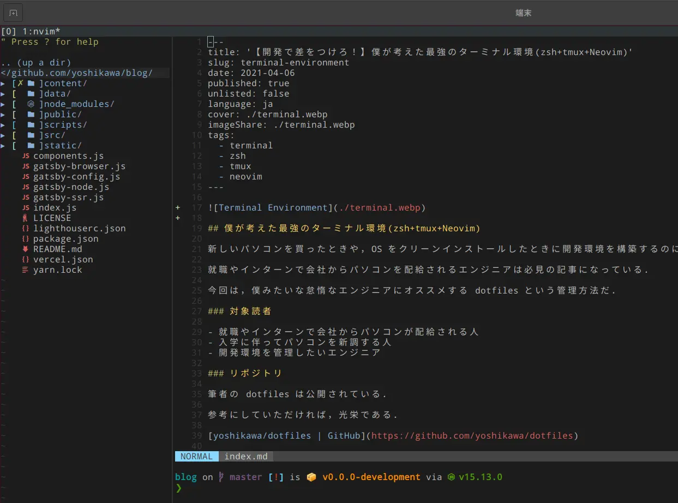678x503 pixels.
Task: Click the lock file icon beside yarn.lock
Action: [x=26, y=270]
